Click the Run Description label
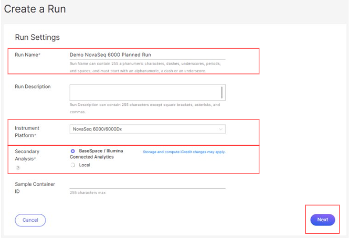The width and height of the screenshot is (350, 238). click(33, 86)
